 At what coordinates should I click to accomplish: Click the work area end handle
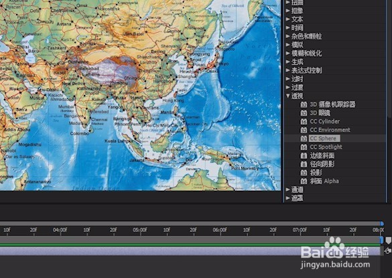(x=381, y=240)
